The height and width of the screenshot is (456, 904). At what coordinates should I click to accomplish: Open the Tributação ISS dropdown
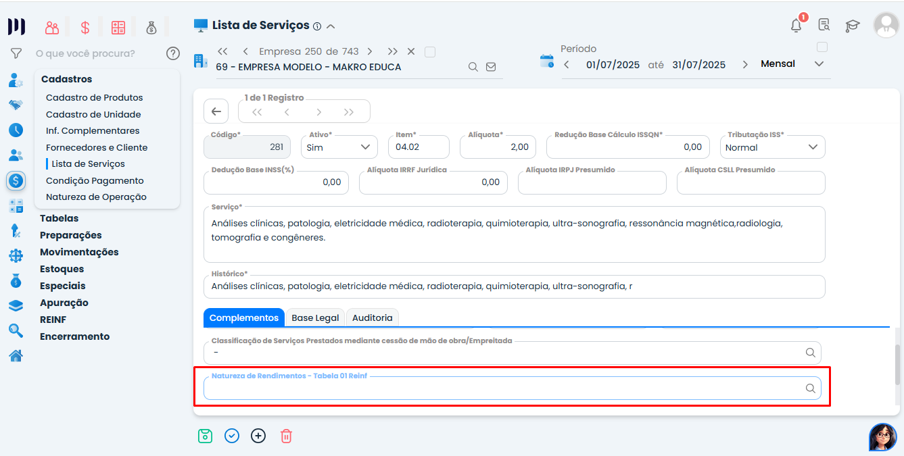(x=773, y=147)
